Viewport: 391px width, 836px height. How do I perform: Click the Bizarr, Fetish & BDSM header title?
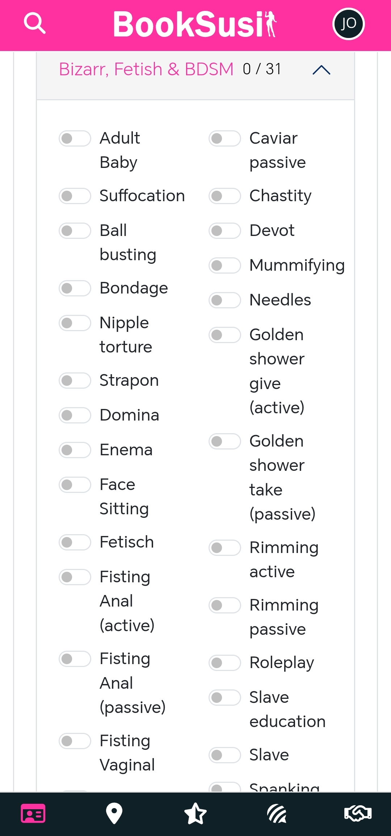146,69
